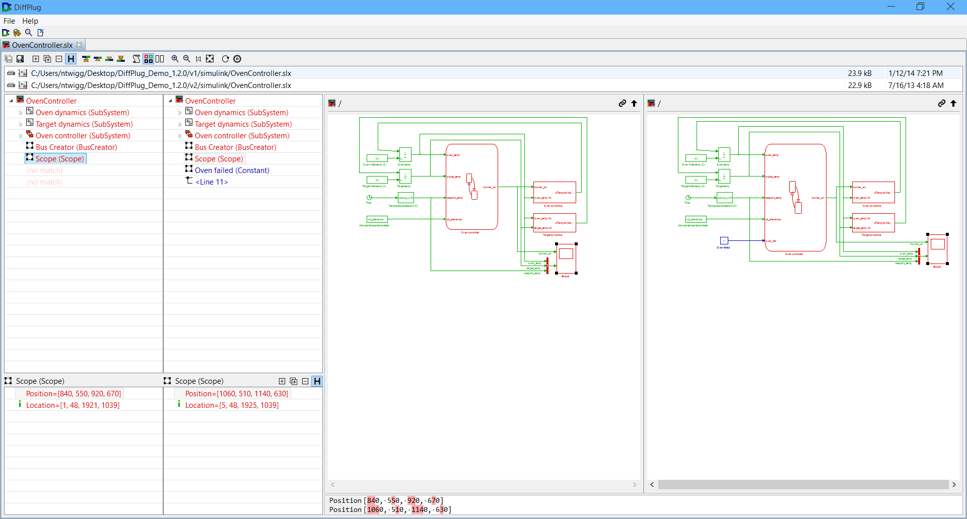Expand right Oven controller subsystem

(180, 136)
